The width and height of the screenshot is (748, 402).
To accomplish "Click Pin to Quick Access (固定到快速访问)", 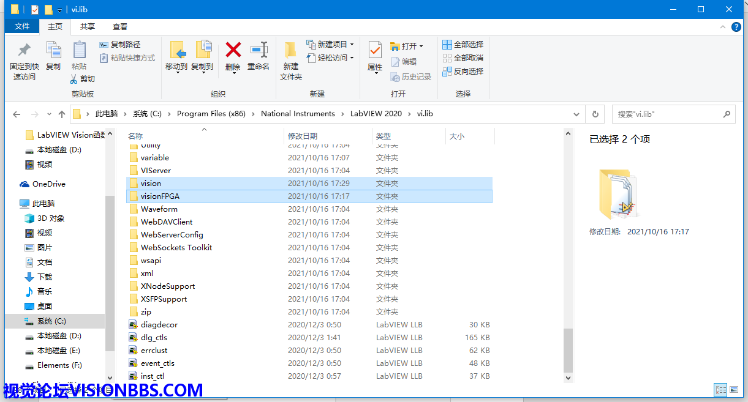I will (25, 61).
